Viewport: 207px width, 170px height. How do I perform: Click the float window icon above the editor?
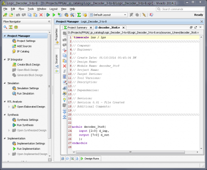[195, 27]
